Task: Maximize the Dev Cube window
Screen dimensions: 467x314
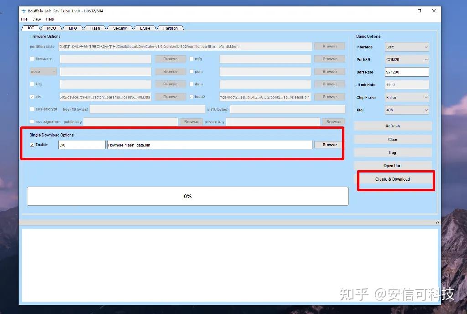Action: point(420,10)
